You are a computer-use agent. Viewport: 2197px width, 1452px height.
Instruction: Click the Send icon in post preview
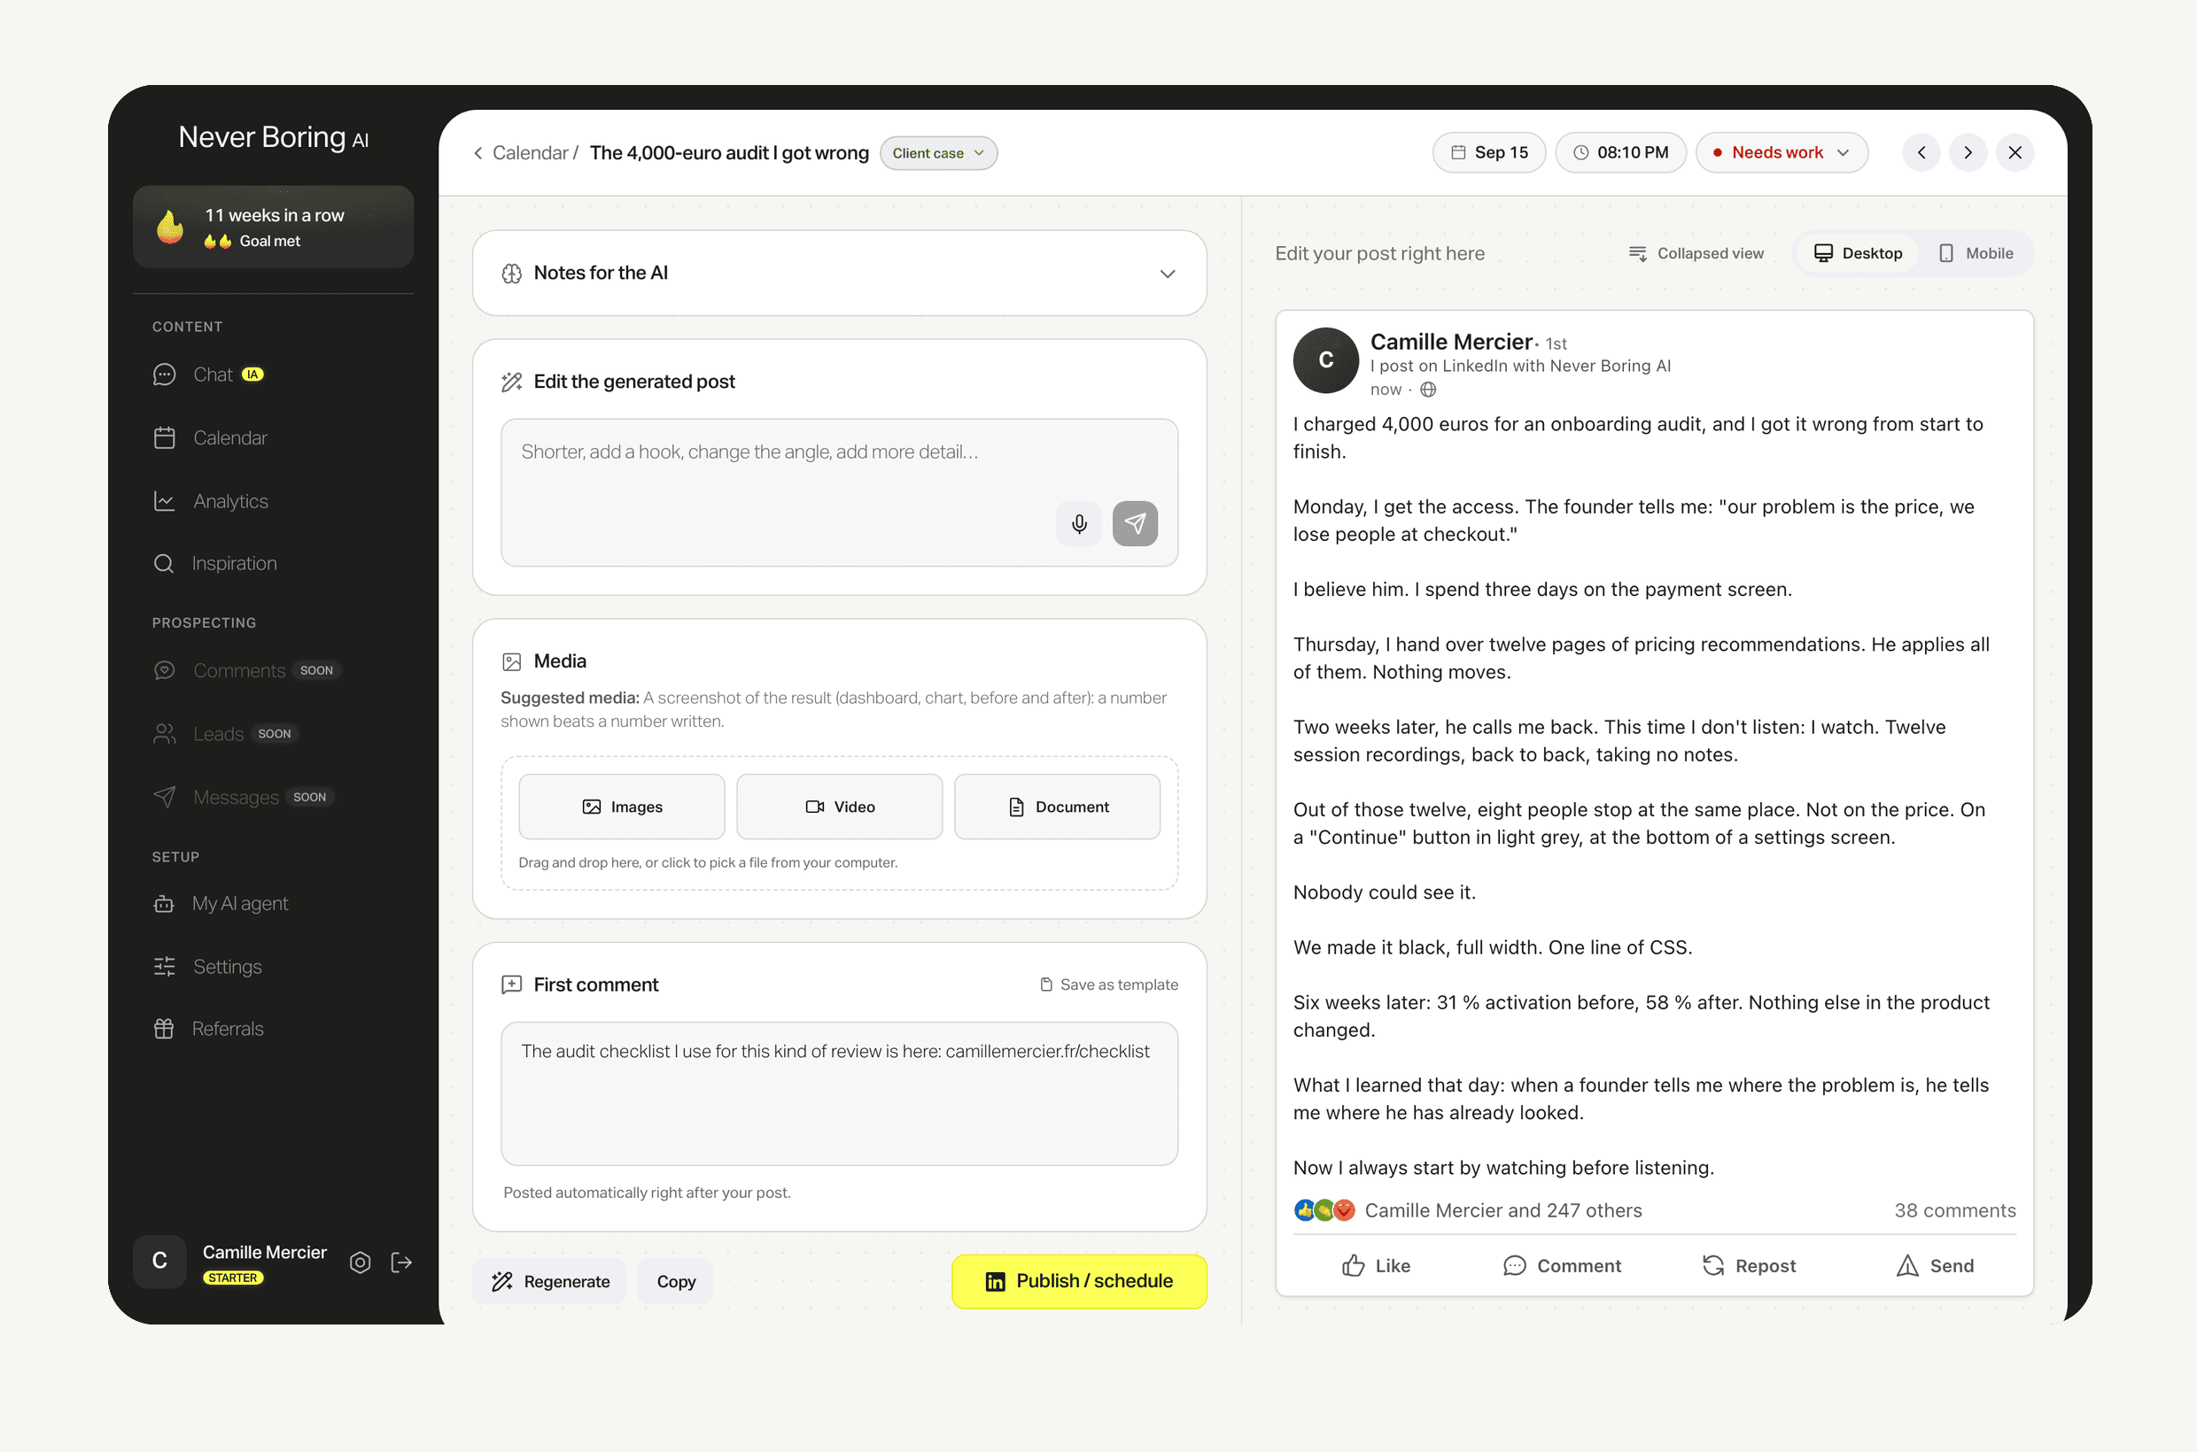pos(1907,1266)
